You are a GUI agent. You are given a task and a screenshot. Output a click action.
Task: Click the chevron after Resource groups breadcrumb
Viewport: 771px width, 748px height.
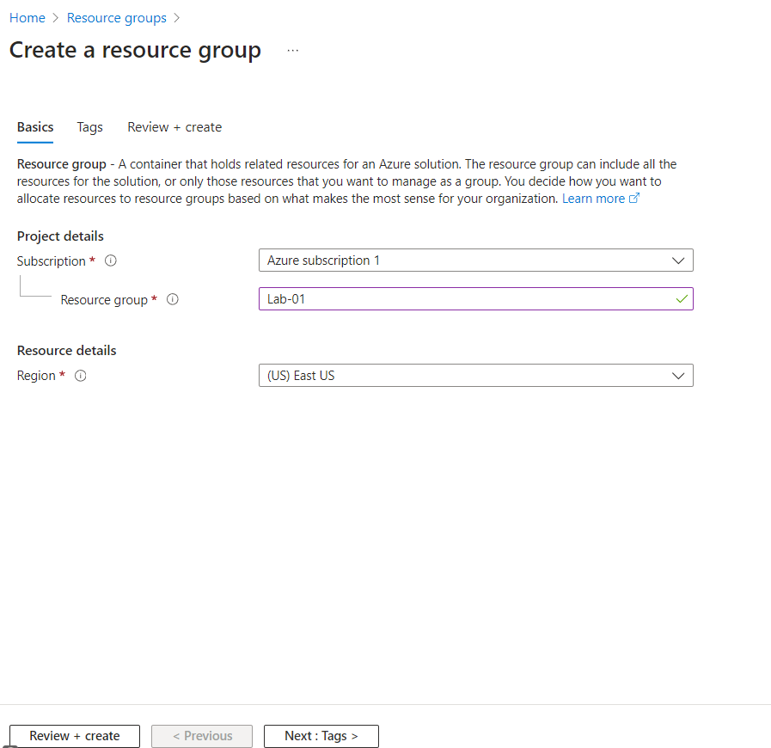click(178, 17)
